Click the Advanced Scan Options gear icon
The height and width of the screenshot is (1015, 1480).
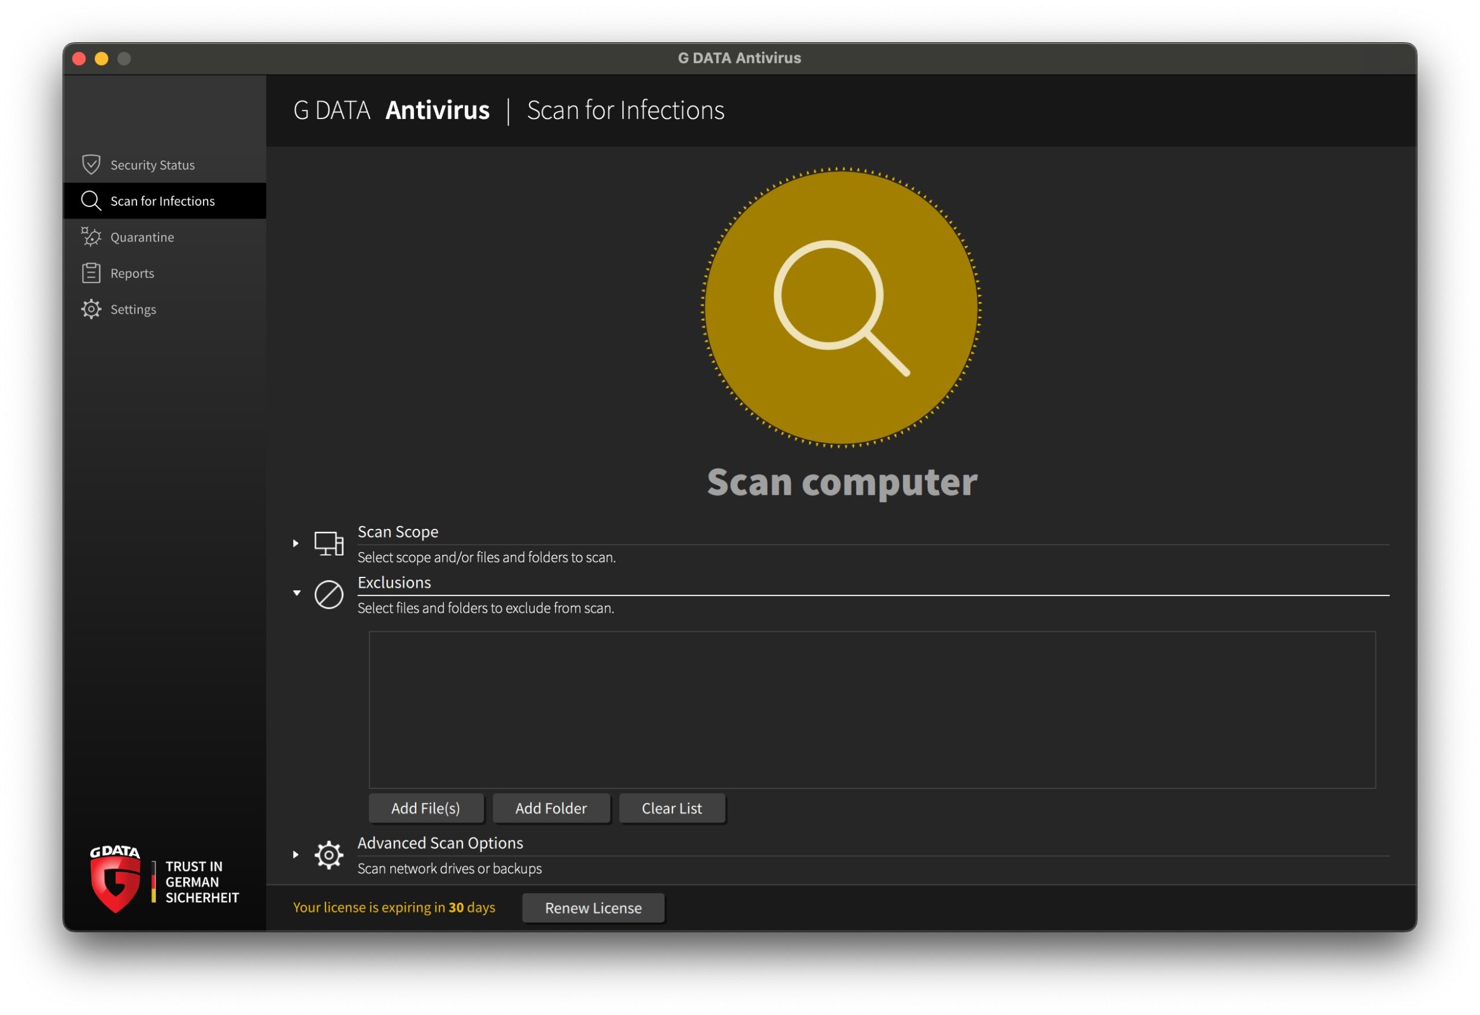(x=328, y=855)
